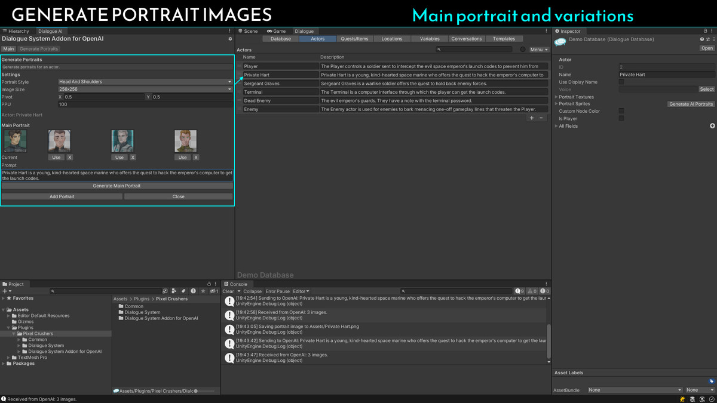Open Clear button dropdown arrow in Console

coord(238,291)
